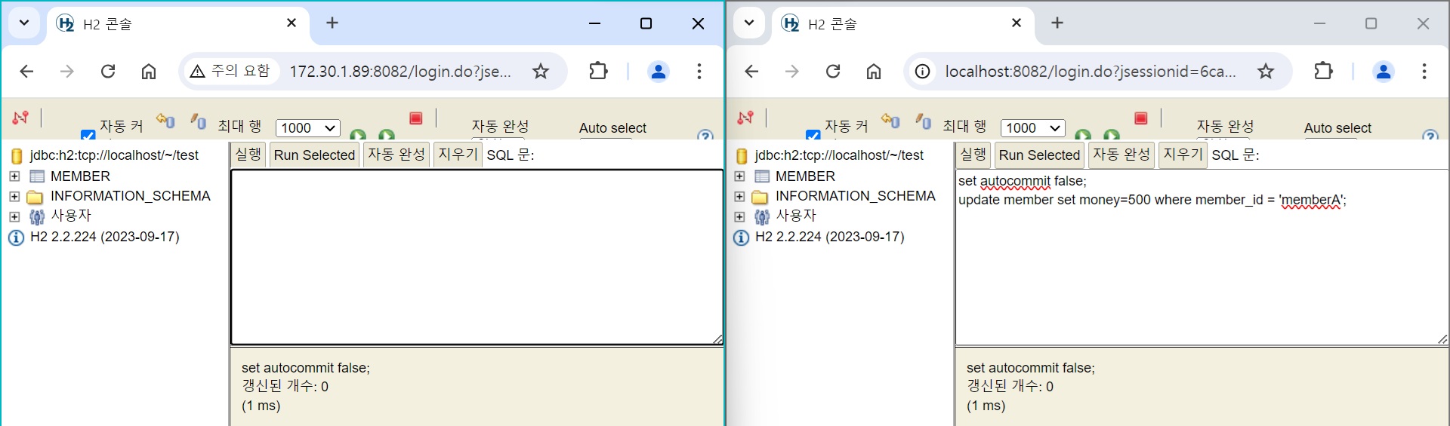The width and height of the screenshot is (1450, 426).
Task: Click the disconnect icon in the right window
Action: (x=745, y=118)
